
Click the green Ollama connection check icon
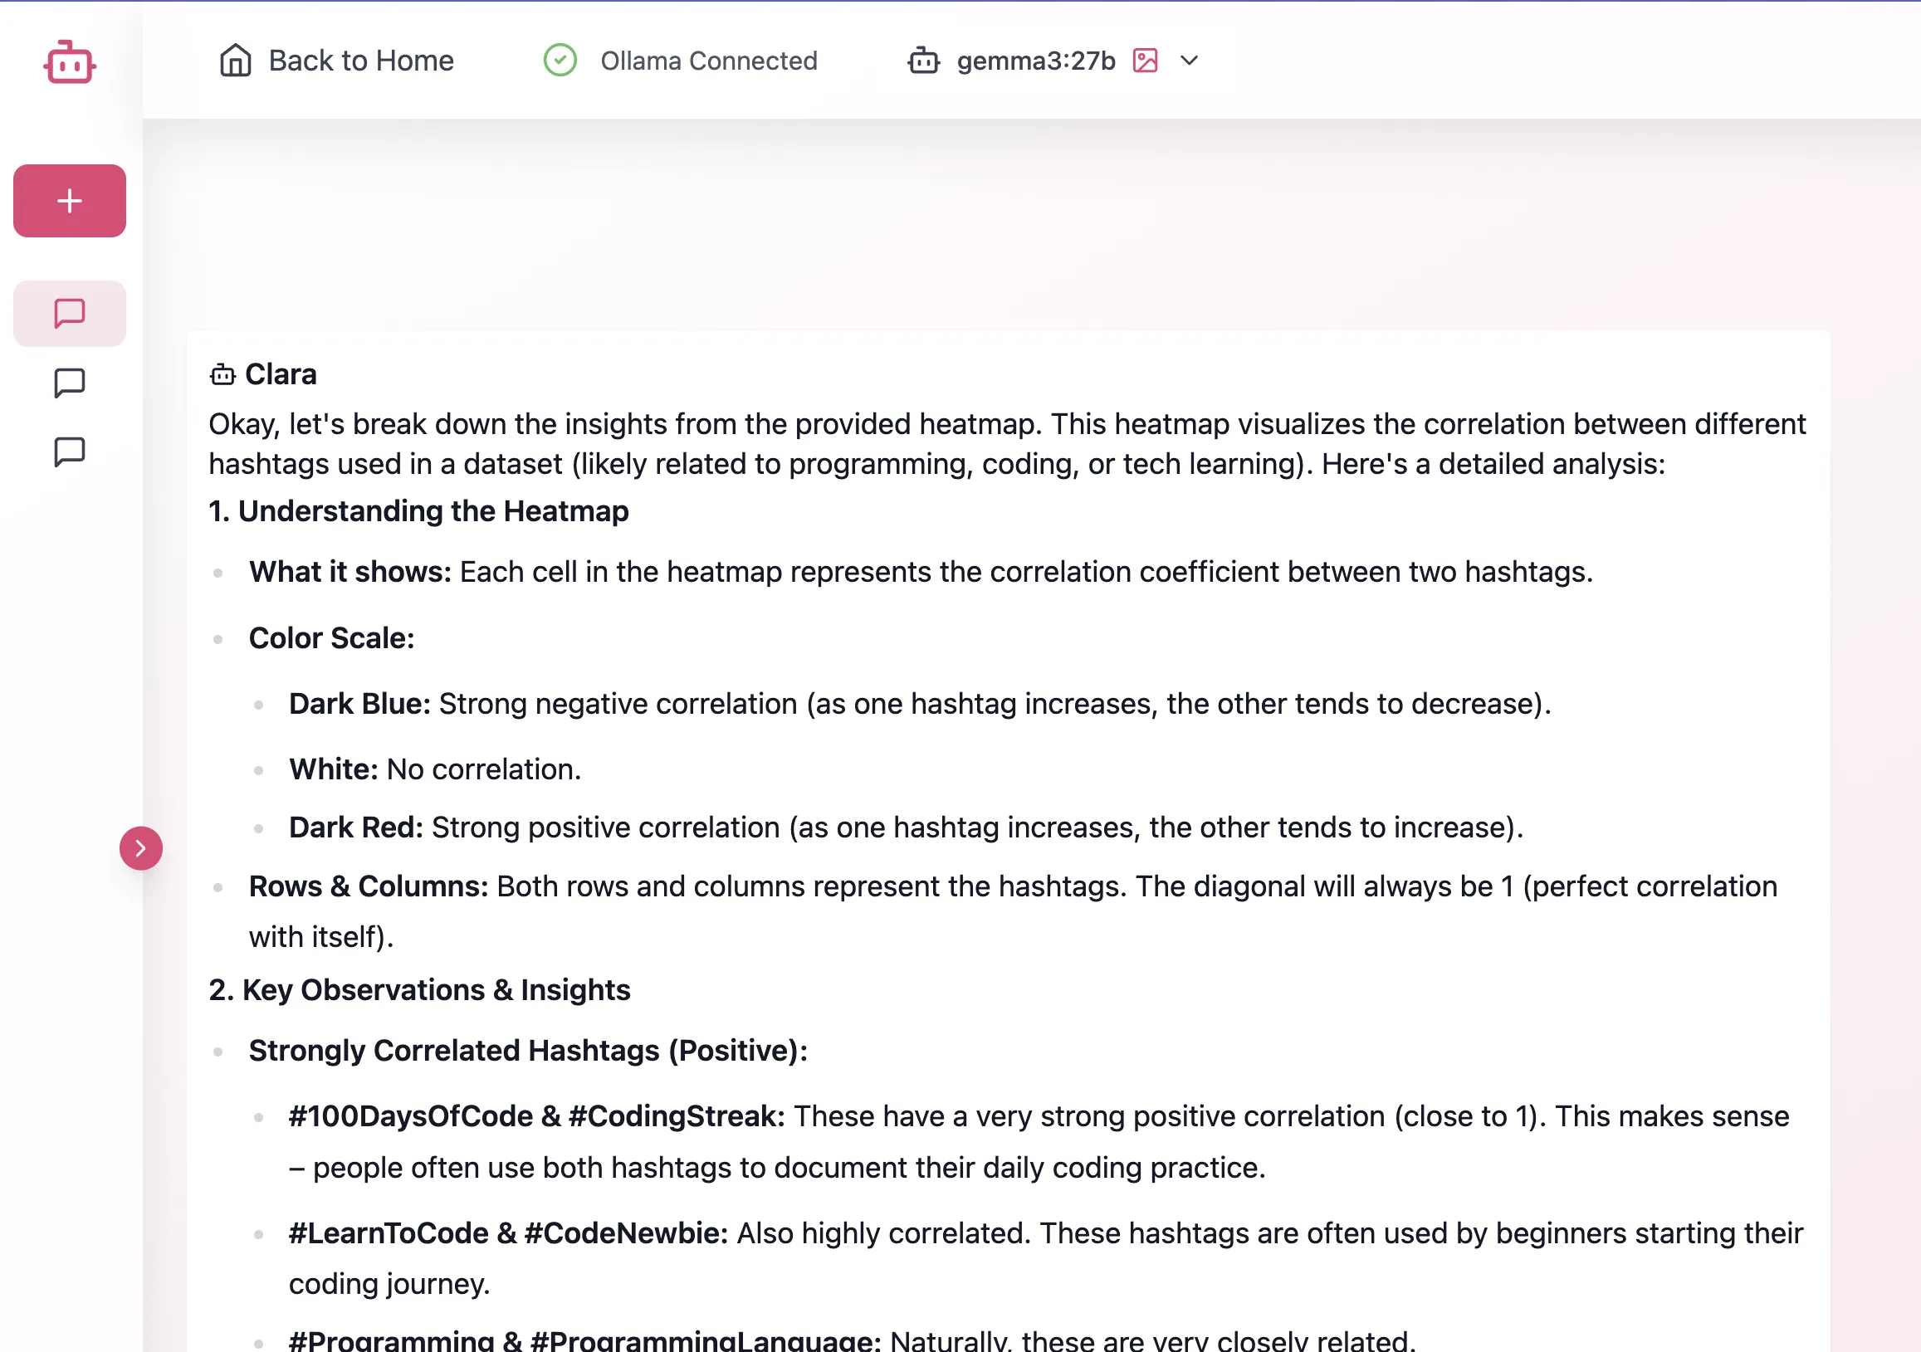[x=560, y=61]
